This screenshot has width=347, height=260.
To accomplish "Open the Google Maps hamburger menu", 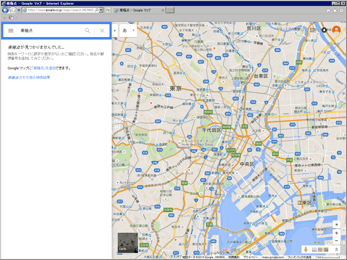I will coord(11,31).
